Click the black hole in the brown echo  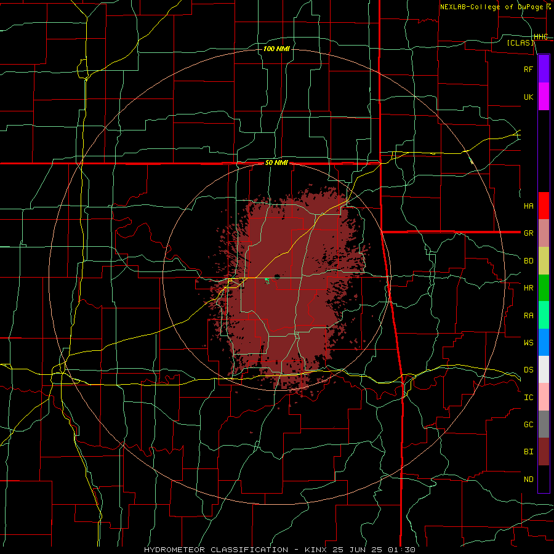tap(276, 276)
